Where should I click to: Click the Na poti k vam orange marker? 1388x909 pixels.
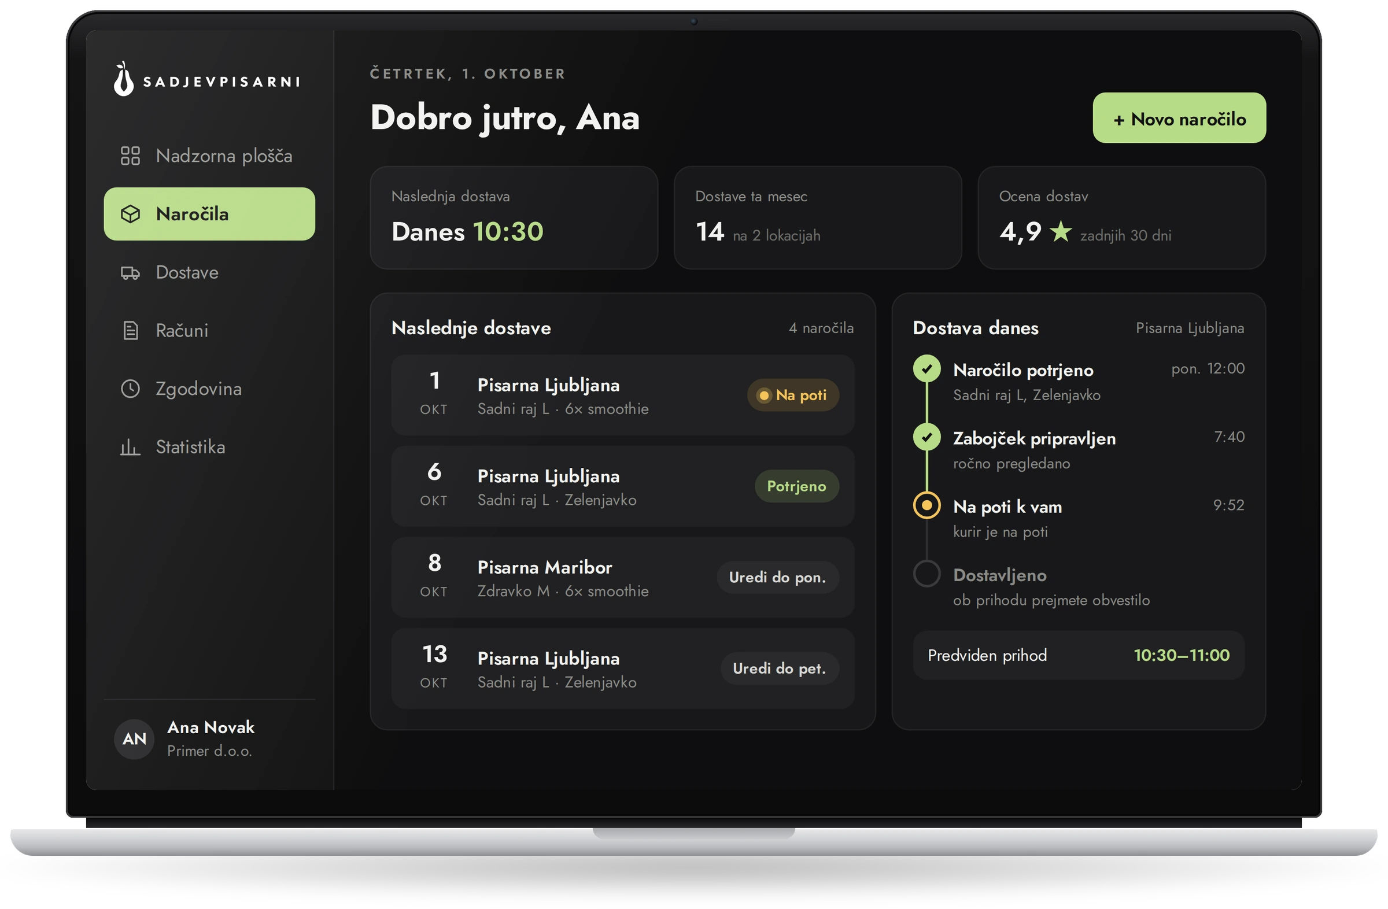tap(926, 505)
